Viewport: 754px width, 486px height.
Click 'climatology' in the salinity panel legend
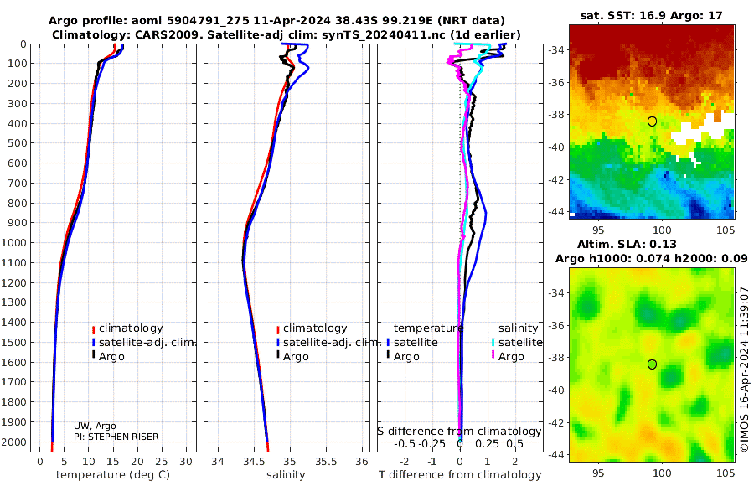(x=315, y=328)
